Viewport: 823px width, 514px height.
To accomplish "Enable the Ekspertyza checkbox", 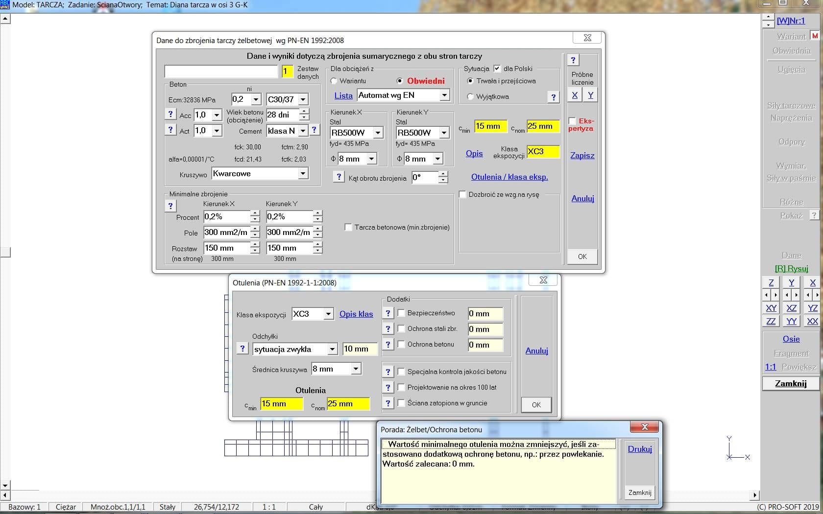I will click(572, 120).
